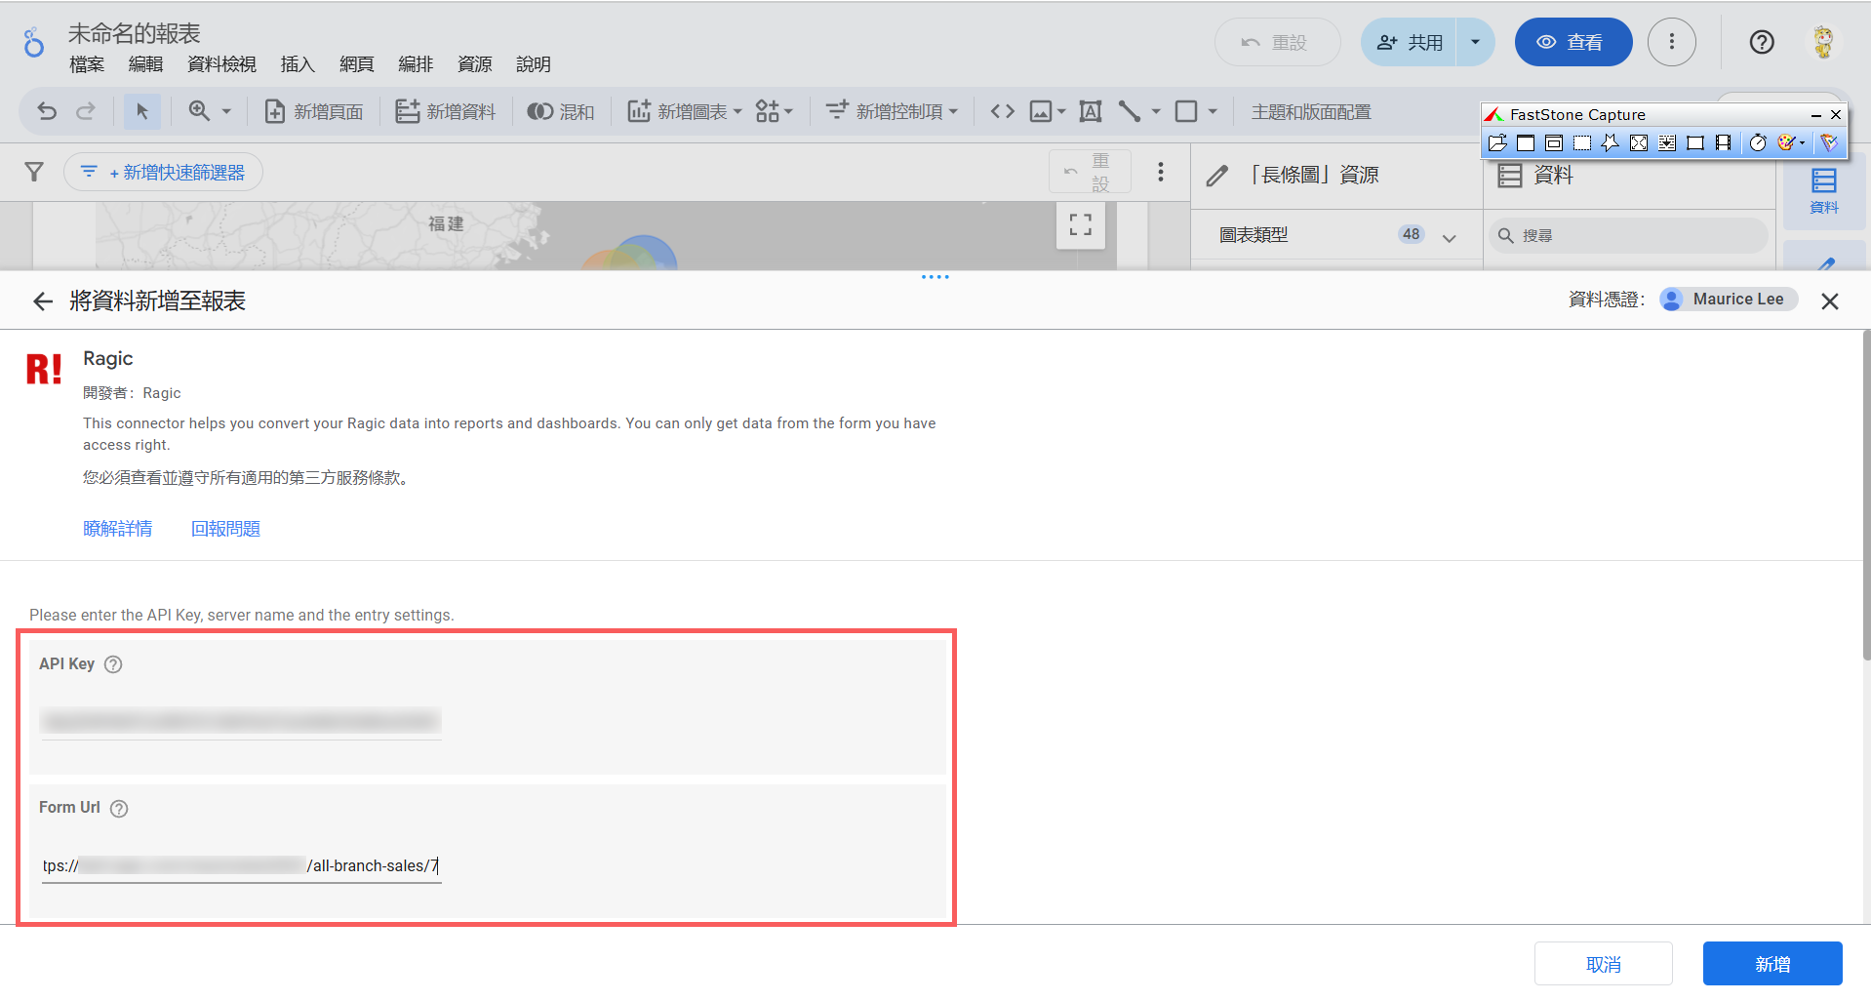Click the insert image icon

click(x=1041, y=111)
